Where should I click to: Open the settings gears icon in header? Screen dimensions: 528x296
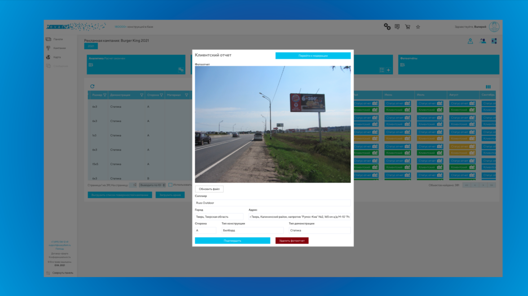click(x=387, y=26)
